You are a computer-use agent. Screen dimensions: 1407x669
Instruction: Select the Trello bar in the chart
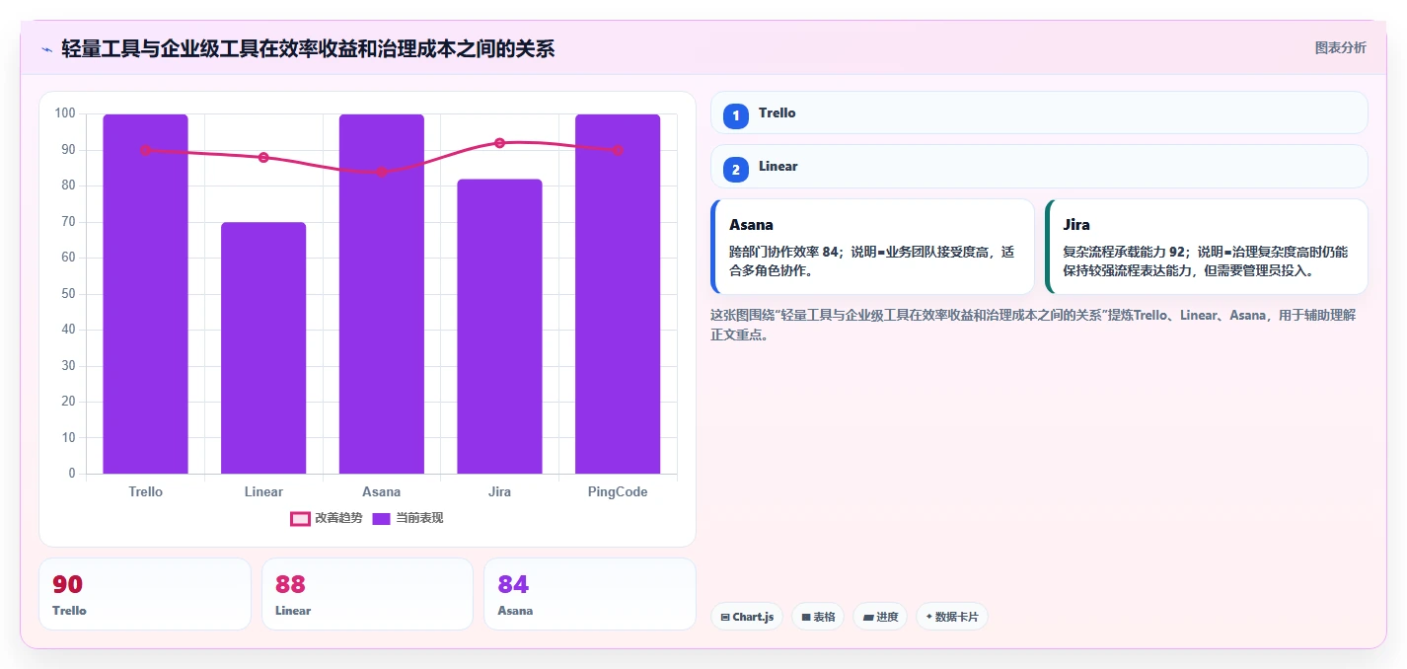(145, 294)
